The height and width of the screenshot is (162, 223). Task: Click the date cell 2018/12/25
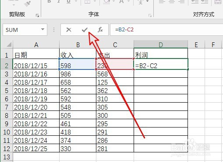point(36,148)
